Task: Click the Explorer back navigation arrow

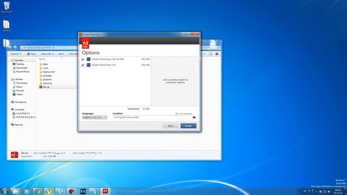Action: [x=10, y=47]
